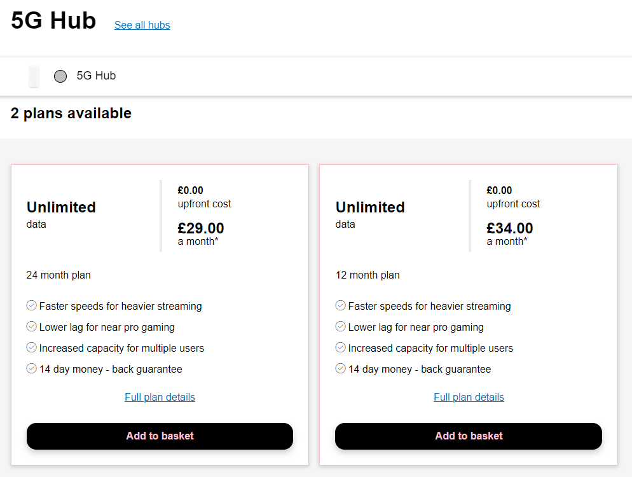Click the checkmark icon beside 12-month Faster speeds

coord(341,306)
